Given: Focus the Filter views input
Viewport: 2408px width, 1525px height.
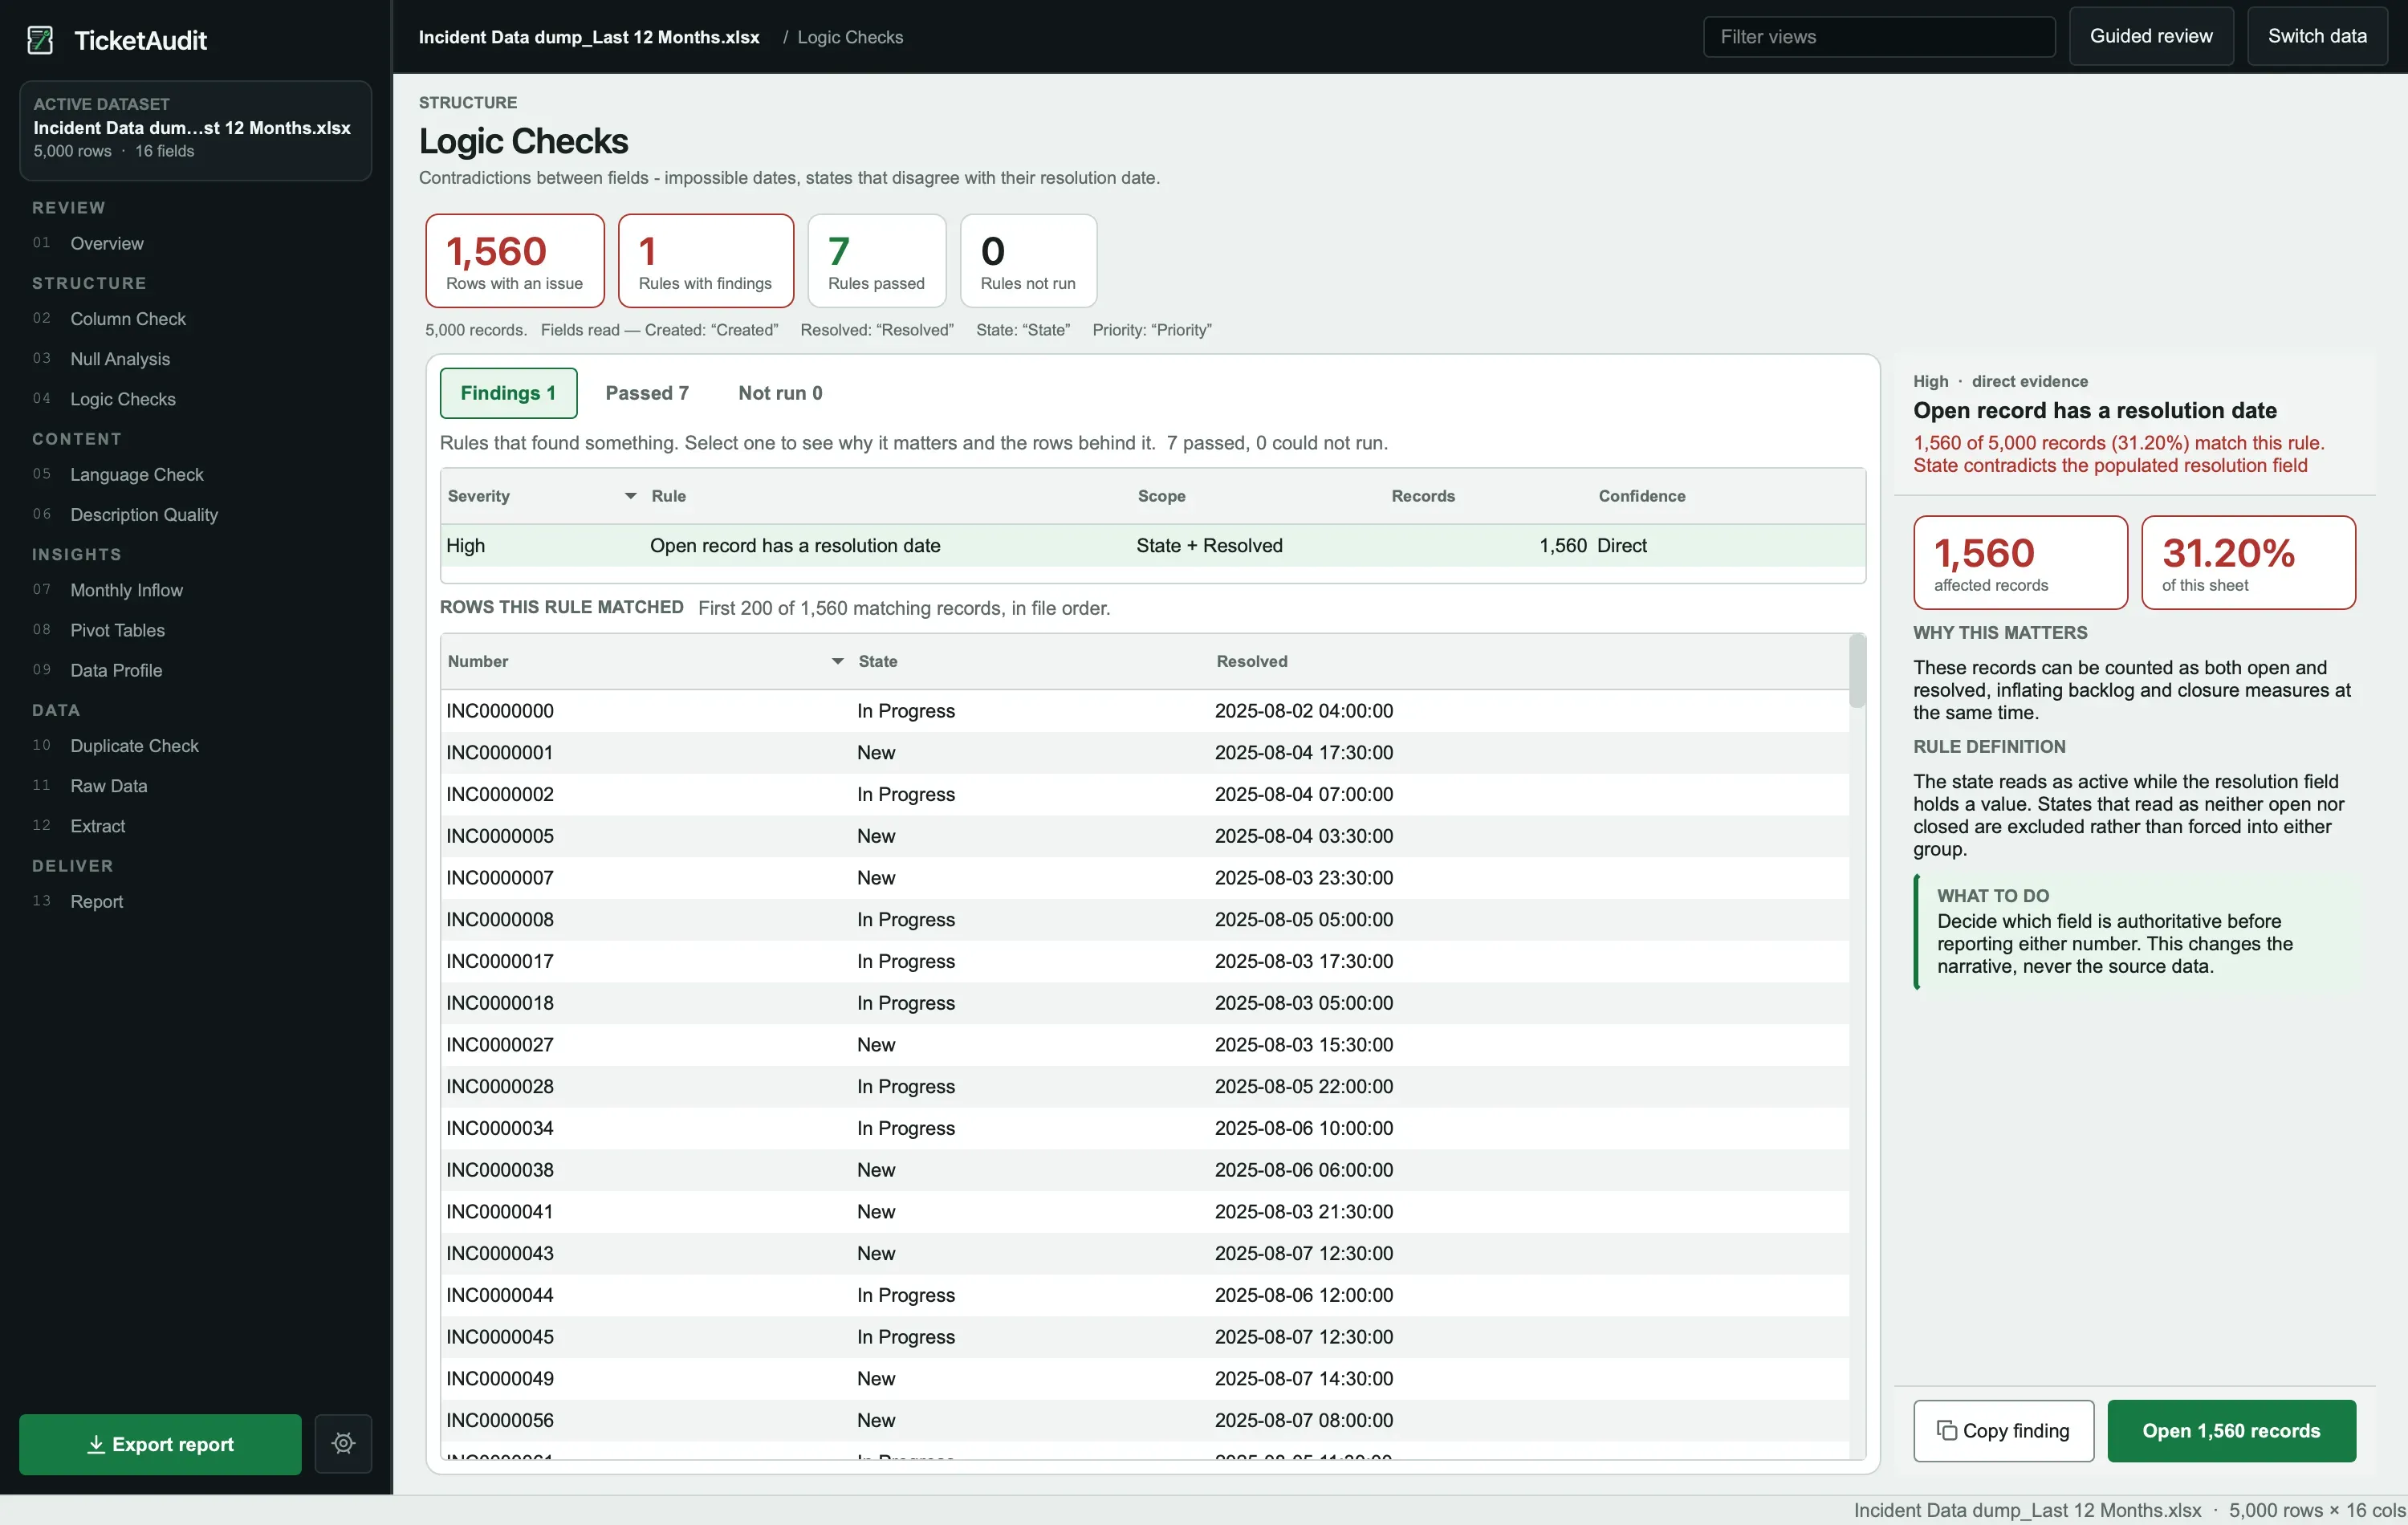Looking at the screenshot, I should coord(1879,37).
